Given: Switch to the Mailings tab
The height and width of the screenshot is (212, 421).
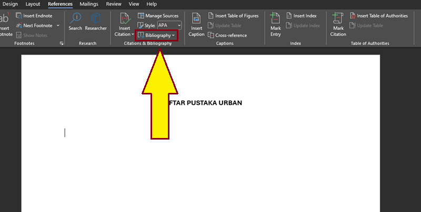Looking at the screenshot, I should pyautogui.click(x=89, y=4).
